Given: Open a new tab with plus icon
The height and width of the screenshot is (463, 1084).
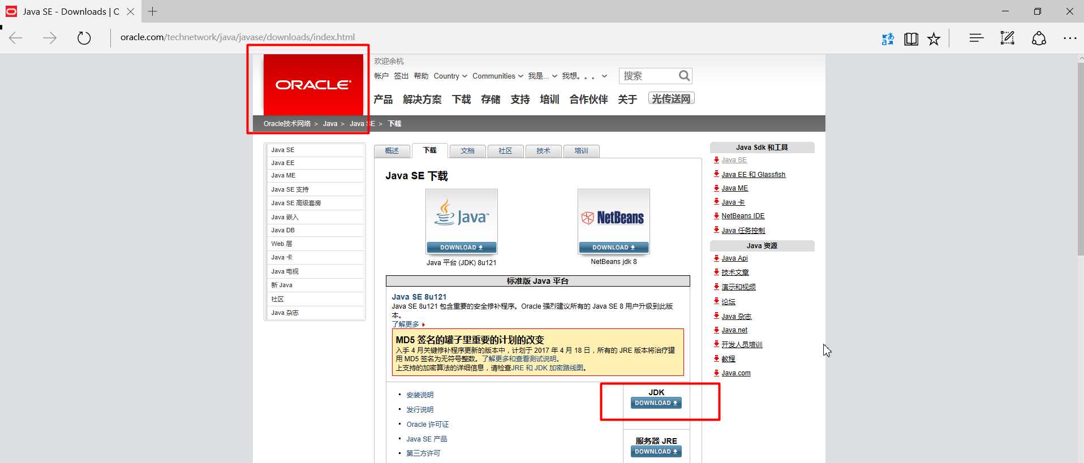Looking at the screenshot, I should [152, 11].
